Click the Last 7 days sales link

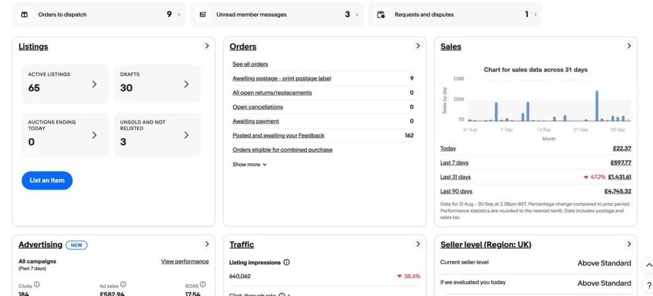454,162
